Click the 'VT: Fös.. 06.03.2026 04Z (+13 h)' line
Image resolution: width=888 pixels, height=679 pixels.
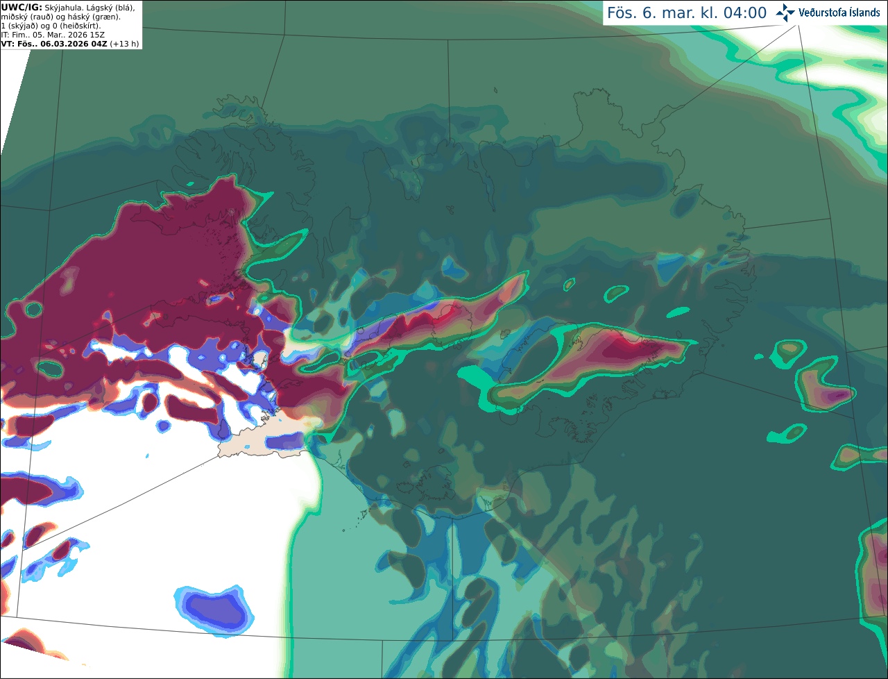point(70,44)
